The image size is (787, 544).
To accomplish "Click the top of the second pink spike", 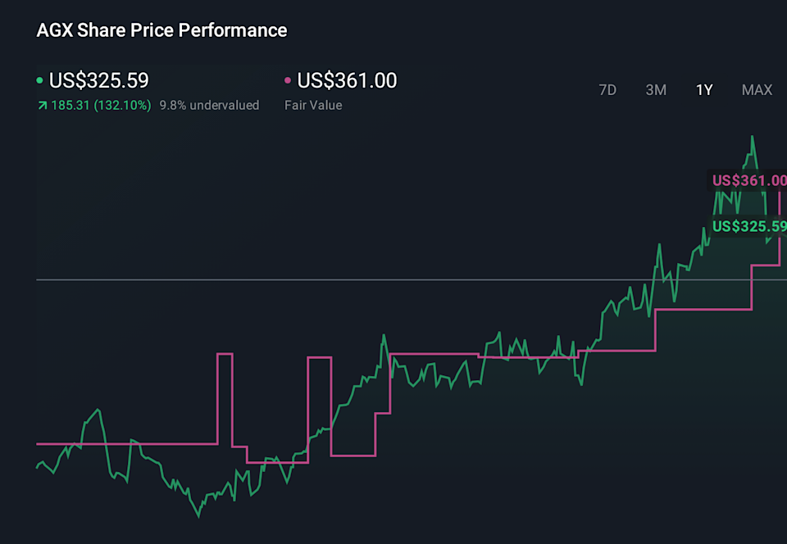I will pos(319,358).
